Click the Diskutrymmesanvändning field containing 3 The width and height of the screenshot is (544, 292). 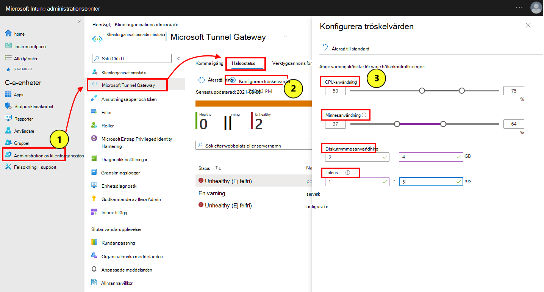pyautogui.click(x=357, y=156)
